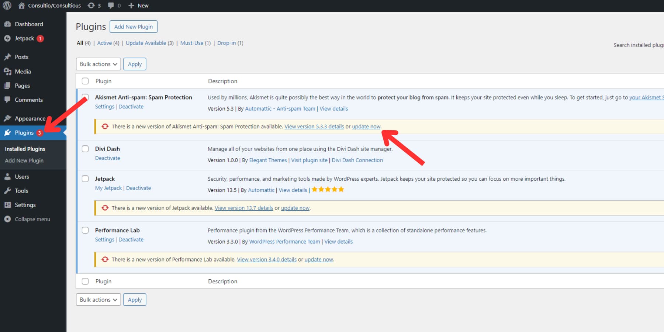Open the bottom Bulk actions dropdown
The image size is (664, 332).
click(98, 299)
